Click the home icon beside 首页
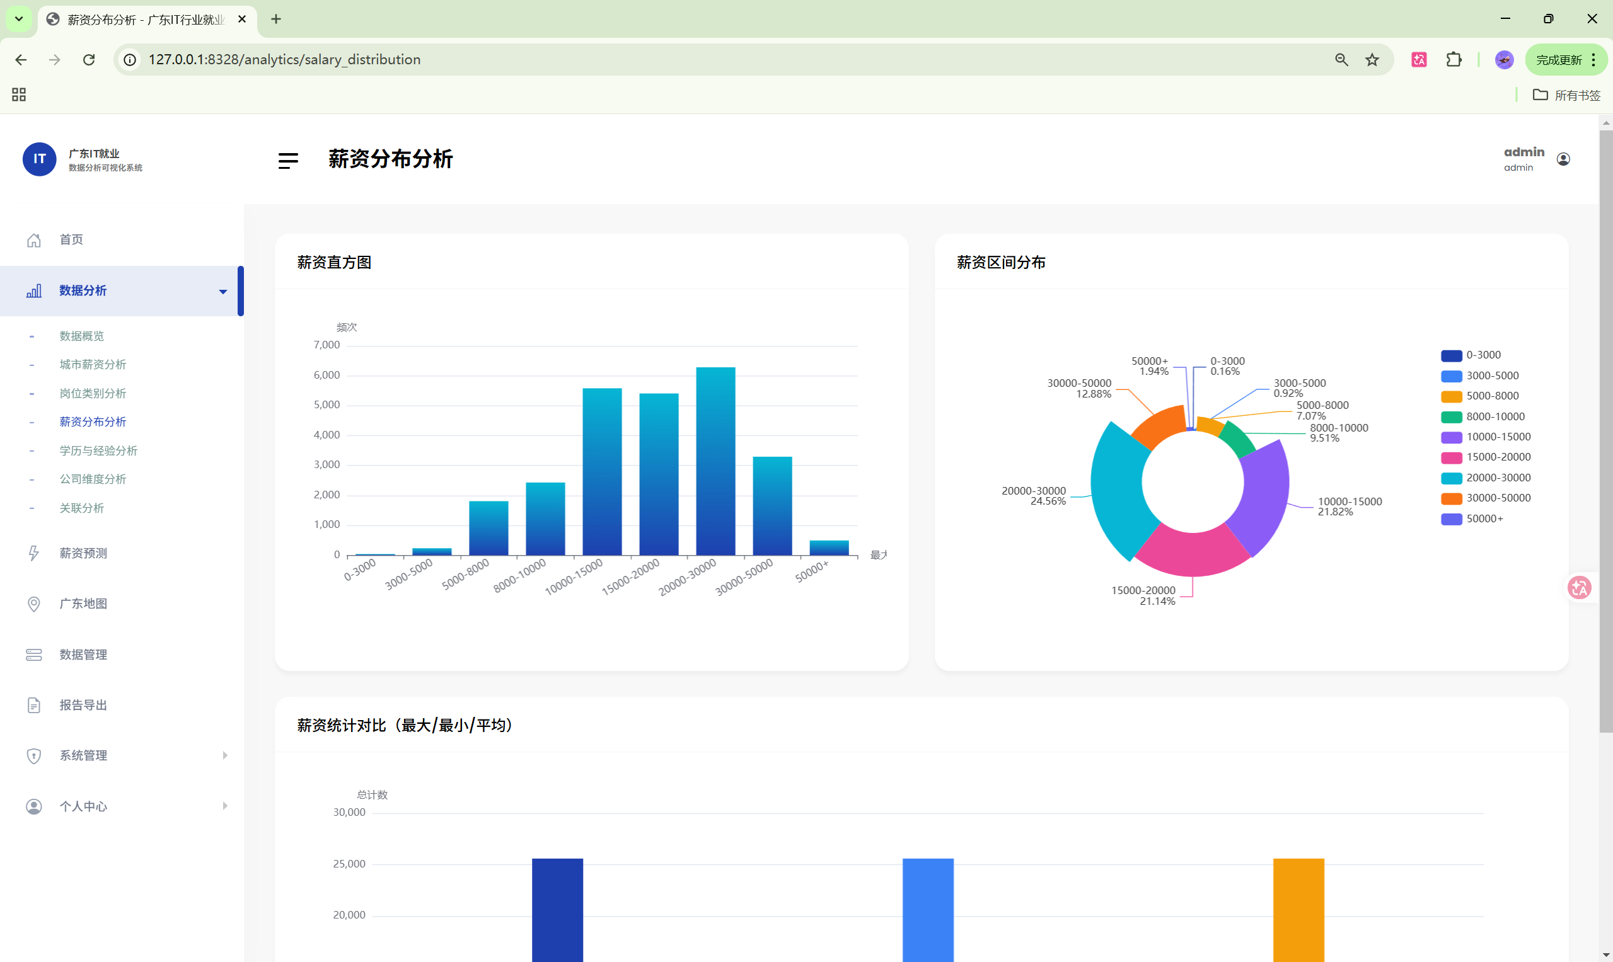1613x962 pixels. (34, 241)
